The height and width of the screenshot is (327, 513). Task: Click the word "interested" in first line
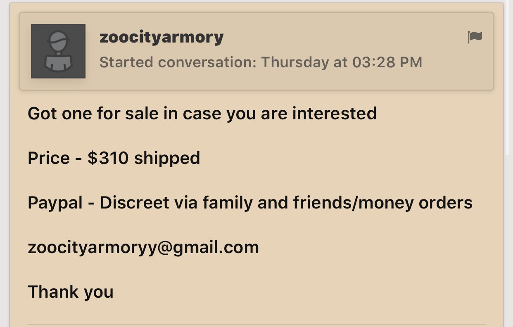pyautogui.click(x=334, y=114)
